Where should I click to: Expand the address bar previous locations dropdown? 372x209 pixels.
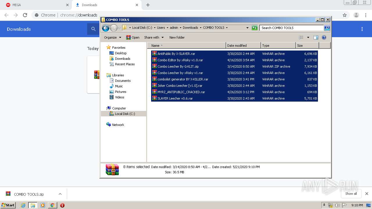click(247, 28)
